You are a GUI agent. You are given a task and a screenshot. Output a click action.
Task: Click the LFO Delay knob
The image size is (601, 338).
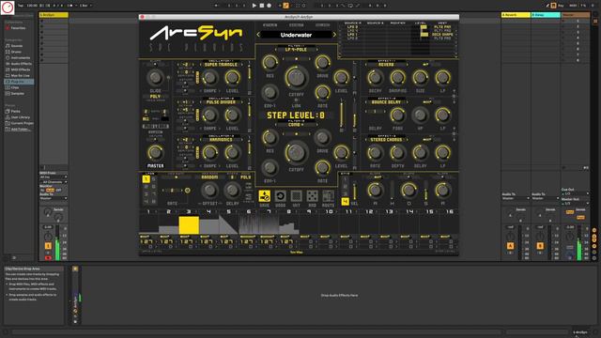[232, 190]
